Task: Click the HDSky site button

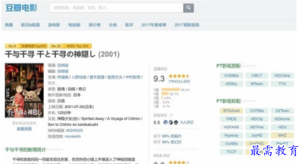Action: pyautogui.click(x=231, y=84)
